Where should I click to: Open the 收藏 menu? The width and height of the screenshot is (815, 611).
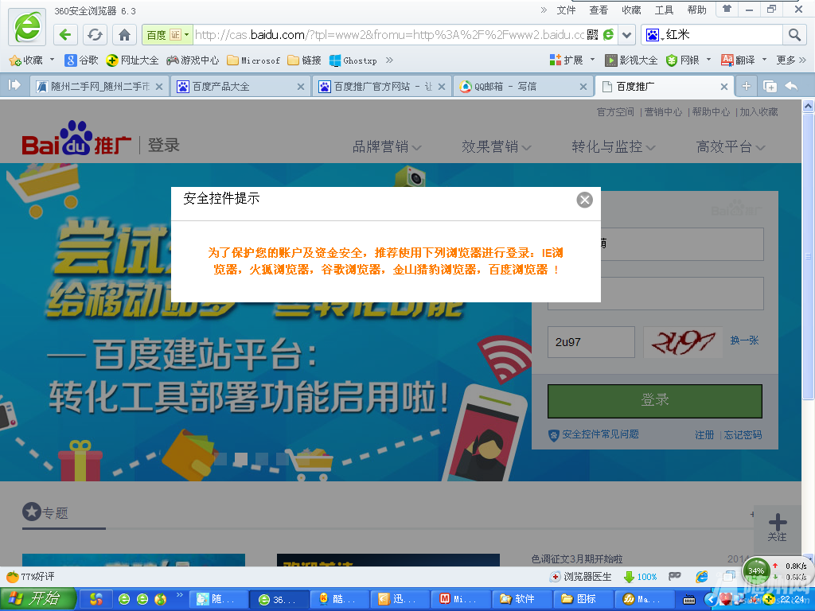point(631,10)
